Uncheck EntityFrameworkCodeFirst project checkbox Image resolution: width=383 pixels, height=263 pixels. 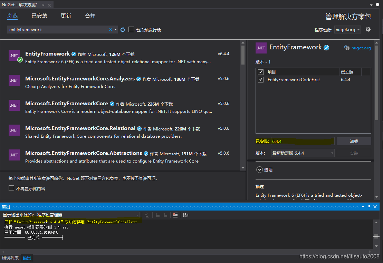point(261,80)
